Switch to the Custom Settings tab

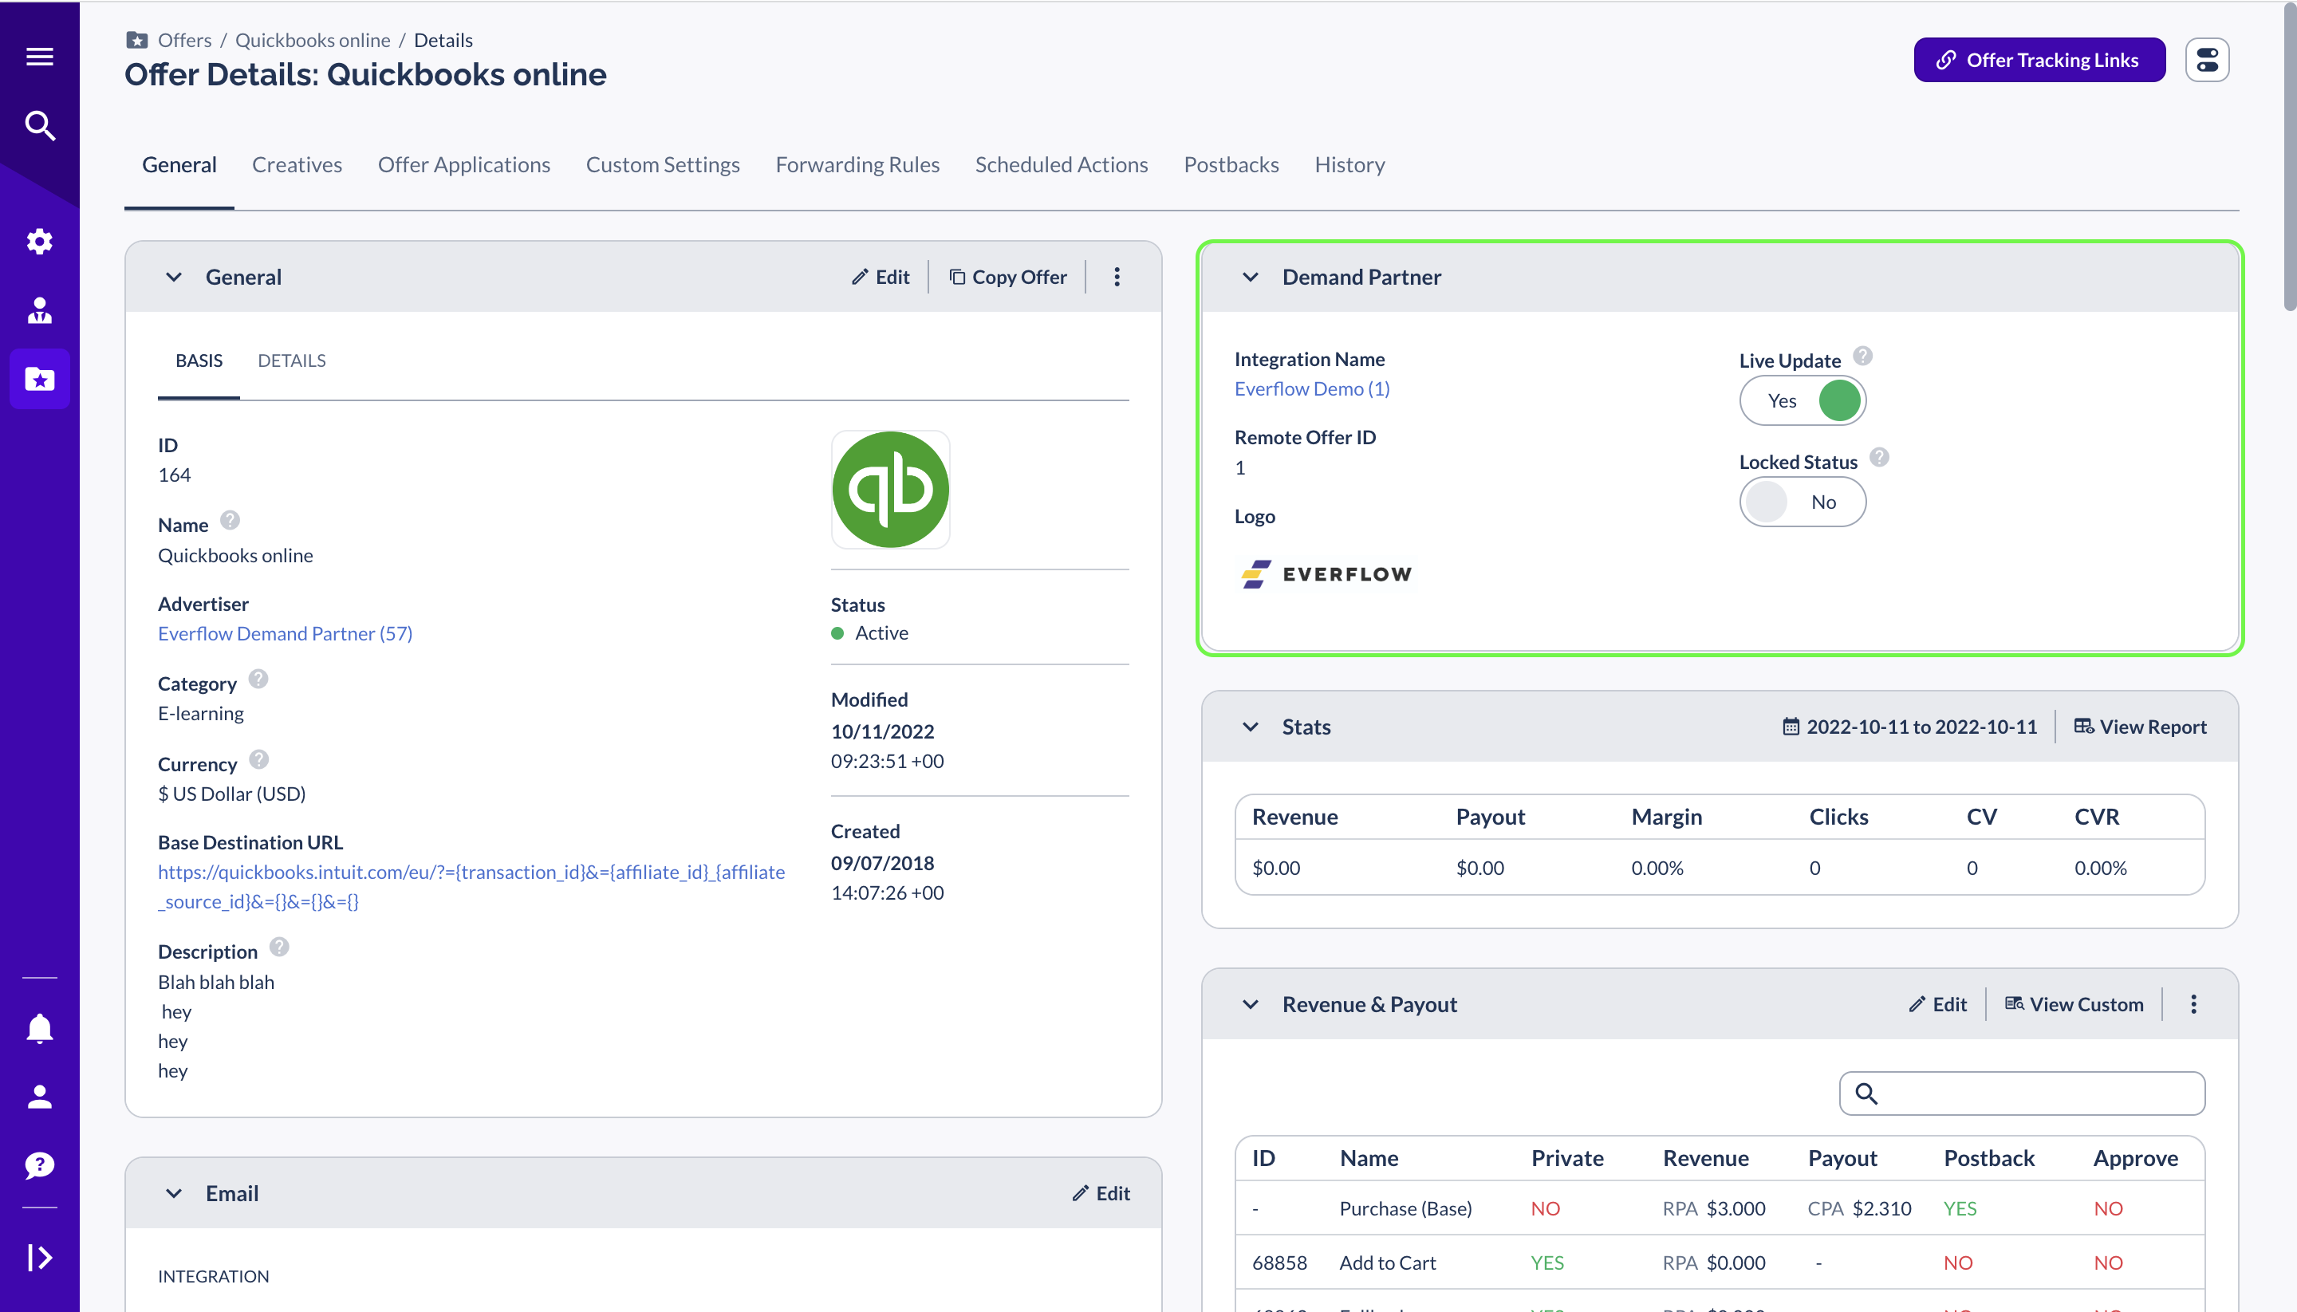click(x=664, y=165)
